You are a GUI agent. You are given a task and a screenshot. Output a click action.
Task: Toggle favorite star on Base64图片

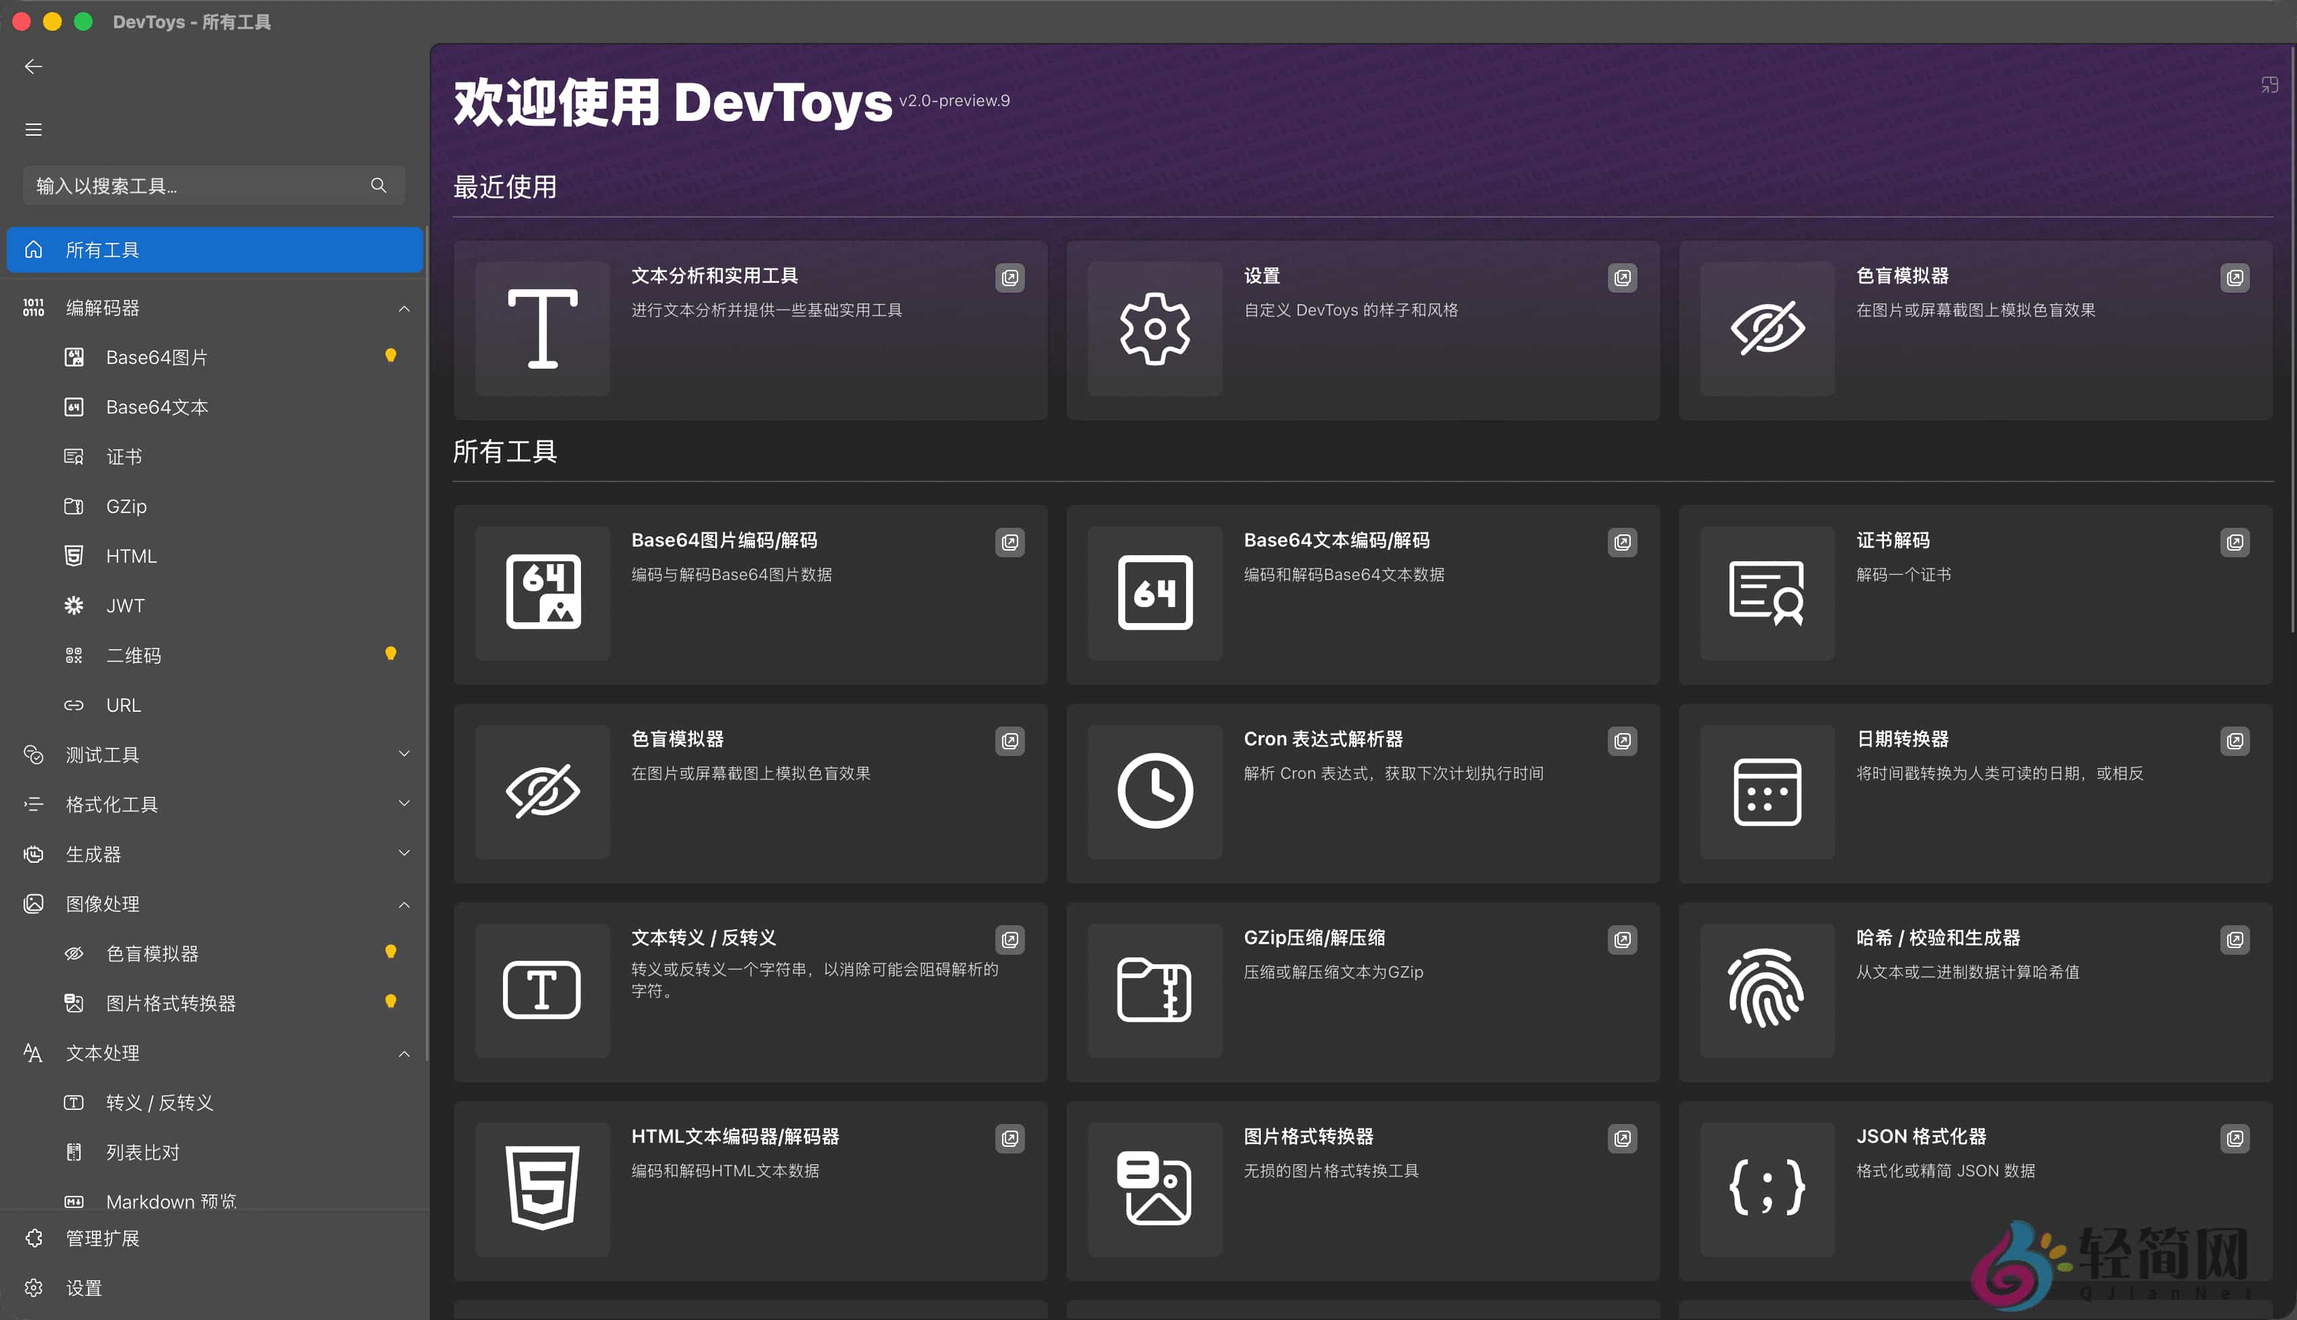pos(391,355)
